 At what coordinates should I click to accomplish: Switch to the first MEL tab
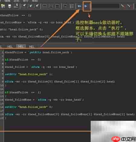(10, 47)
